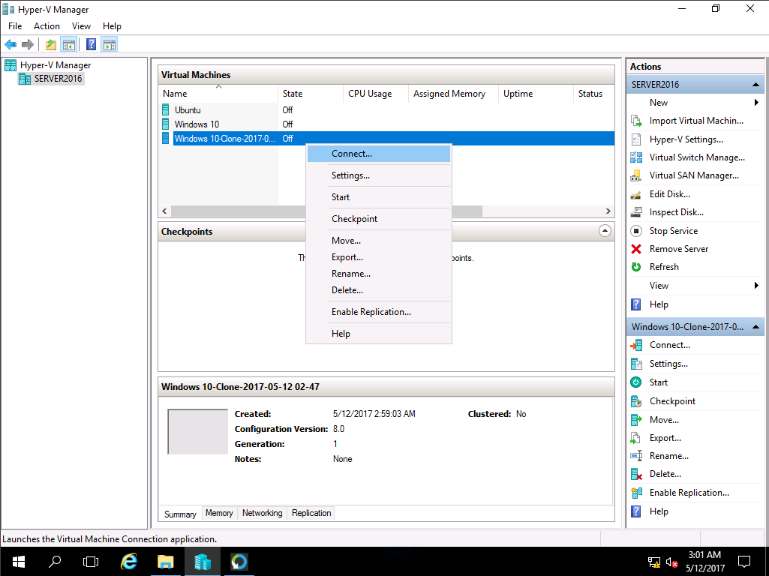Toggle the Show/Hide Action Pane icon
Viewport: 769px width, 576px height.
(110, 44)
